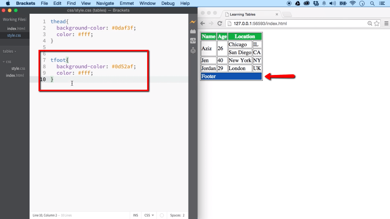Click the battery status icon
This screenshot has width=390, height=219.
pos(343,3)
